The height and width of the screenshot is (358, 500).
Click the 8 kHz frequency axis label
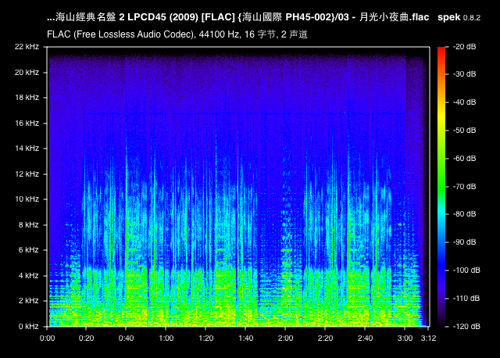tap(28, 225)
